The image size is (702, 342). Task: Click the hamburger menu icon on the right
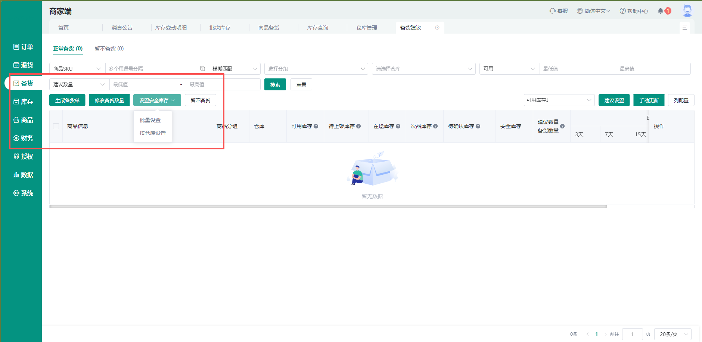tap(685, 28)
